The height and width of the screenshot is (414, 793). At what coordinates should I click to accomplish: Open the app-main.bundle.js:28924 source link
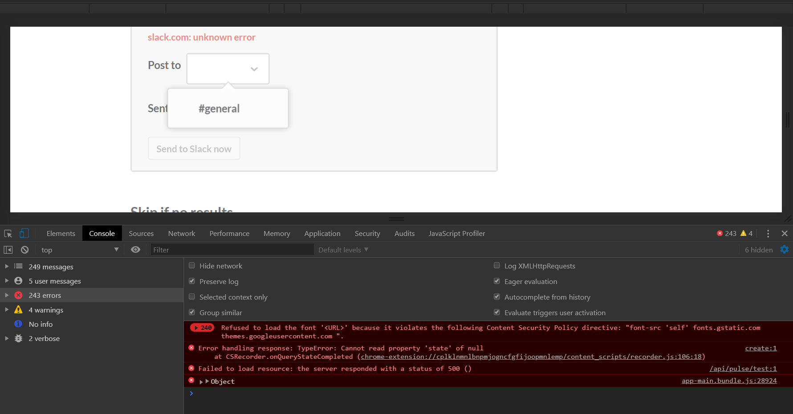click(x=729, y=381)
